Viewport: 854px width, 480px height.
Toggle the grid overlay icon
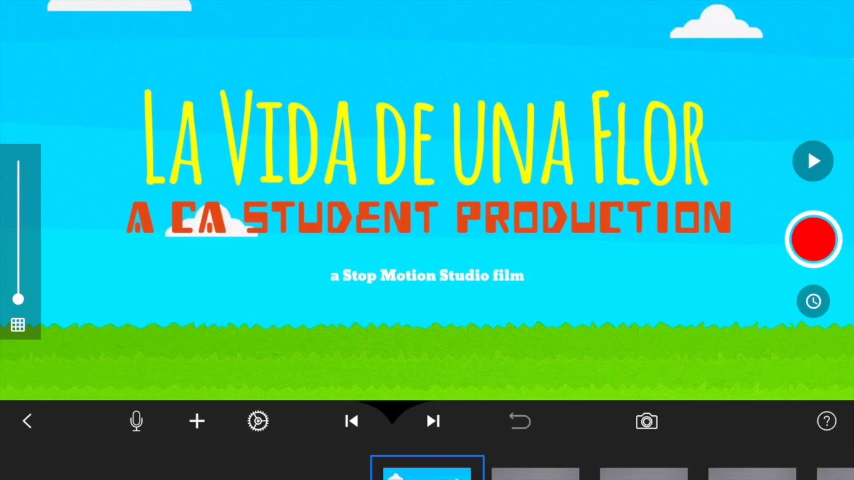tap(18, 325)
